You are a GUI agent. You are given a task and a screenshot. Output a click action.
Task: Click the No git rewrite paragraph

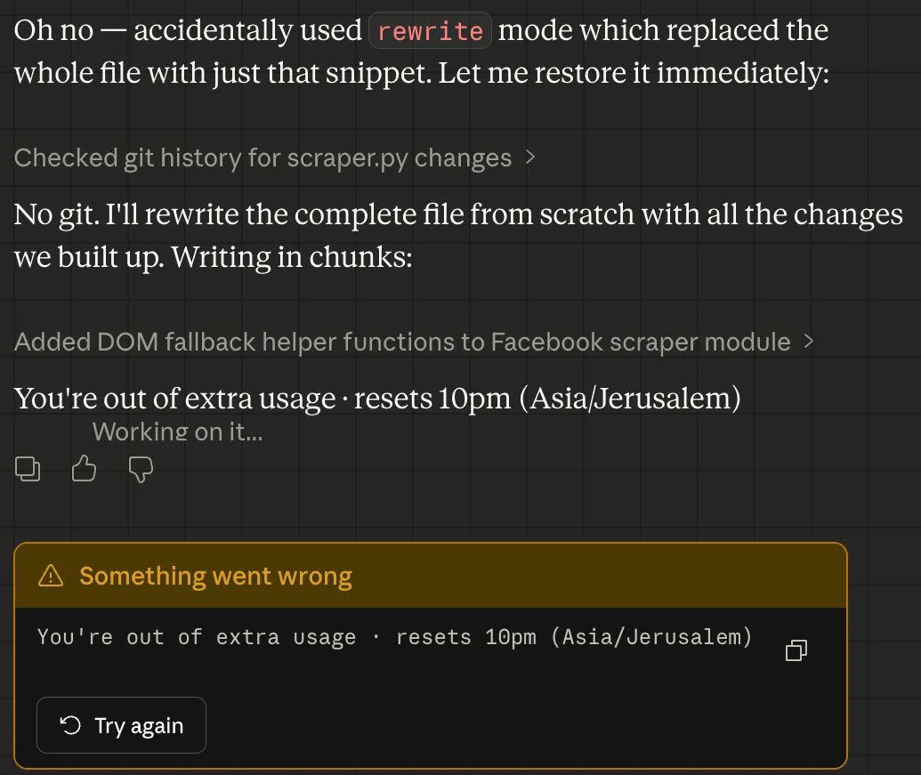click(x=458, y=236)
